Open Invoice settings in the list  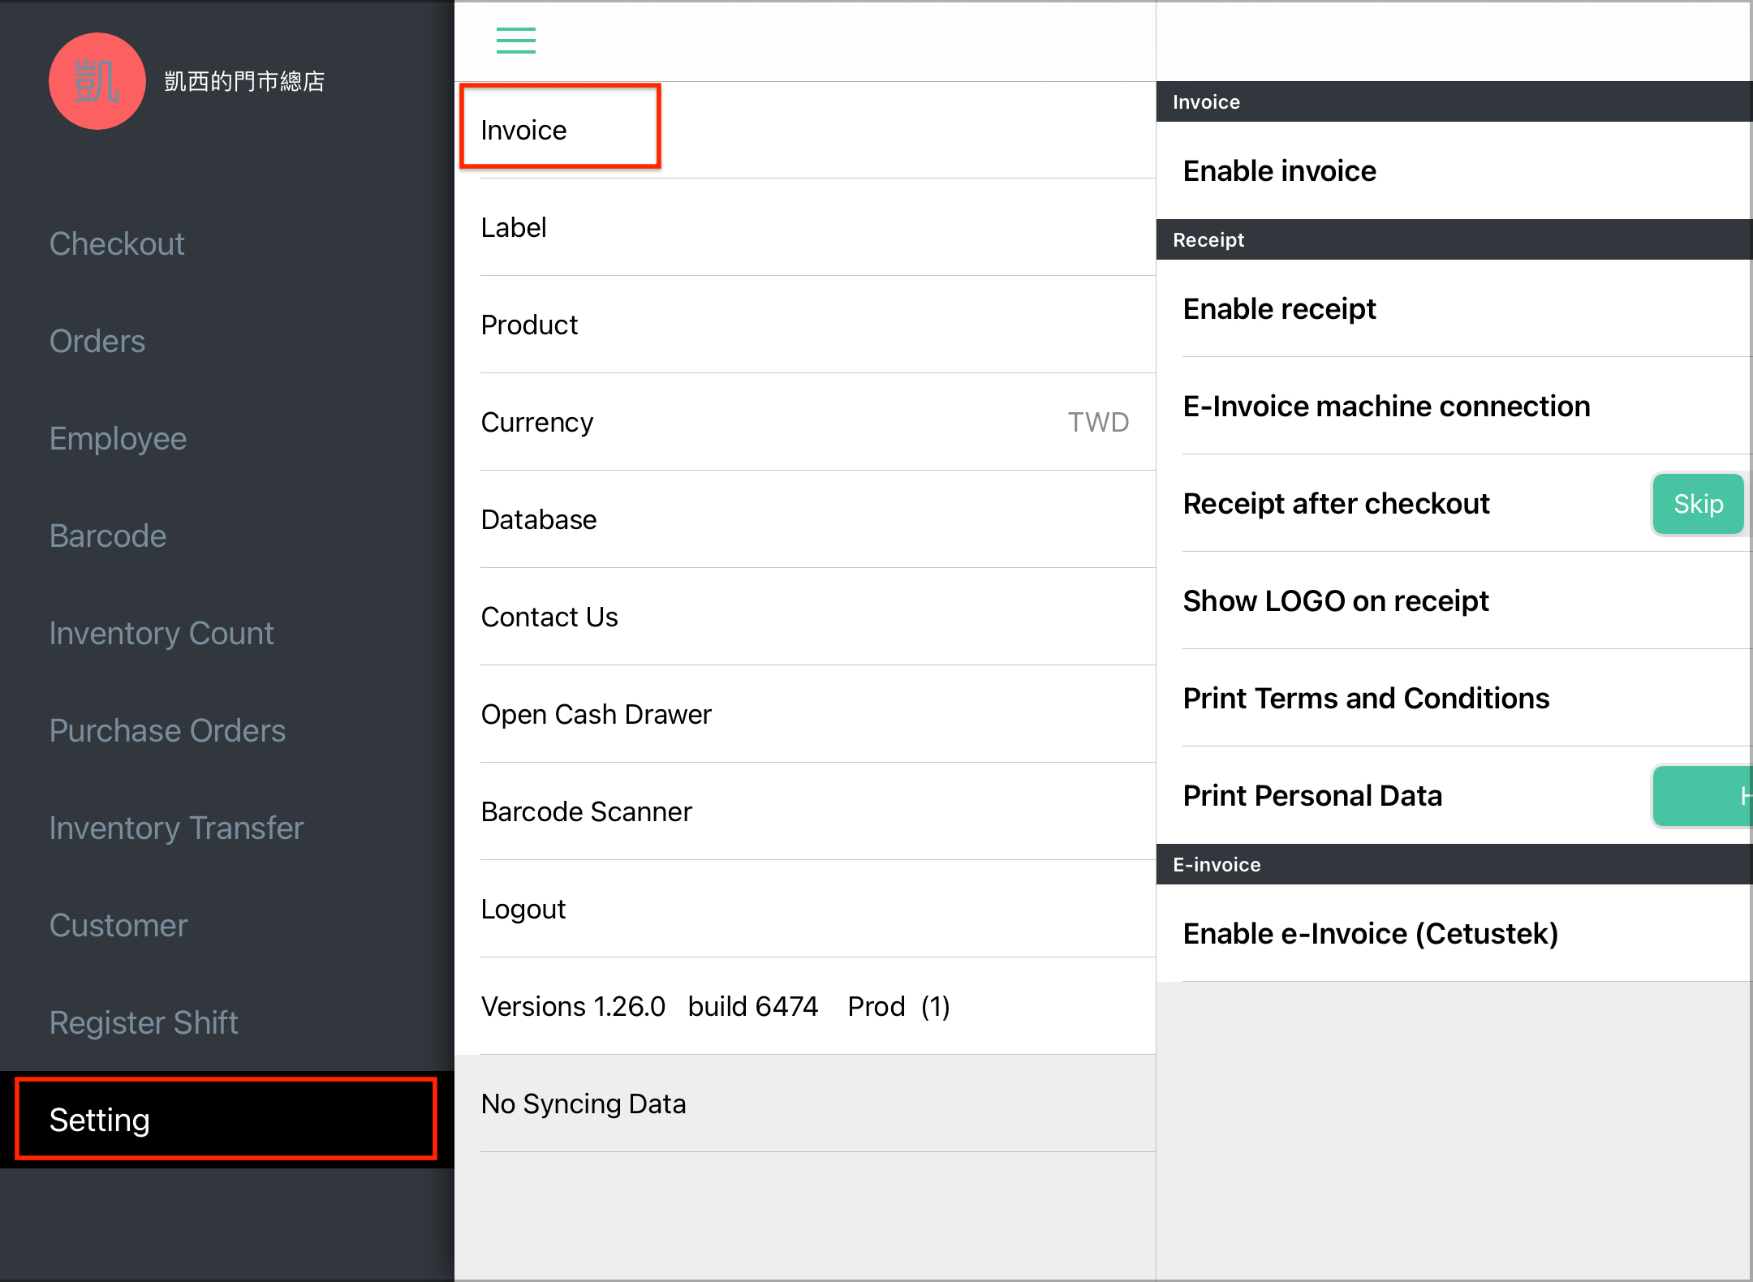point(805,130)
